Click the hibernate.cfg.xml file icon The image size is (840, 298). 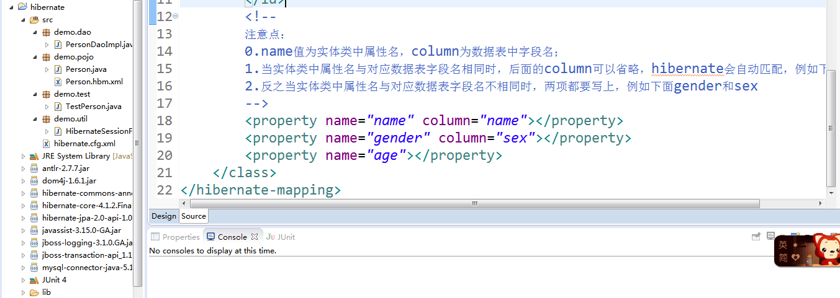pyautogui.click(x=46, y=144)
